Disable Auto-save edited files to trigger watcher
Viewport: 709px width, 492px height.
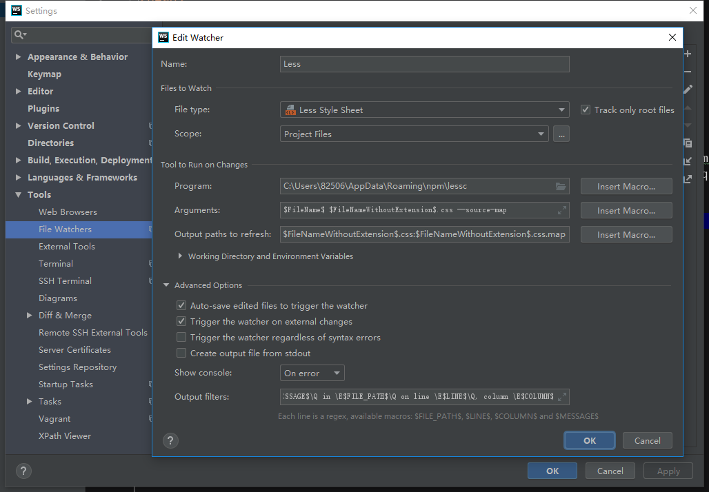tap(181, 305)
